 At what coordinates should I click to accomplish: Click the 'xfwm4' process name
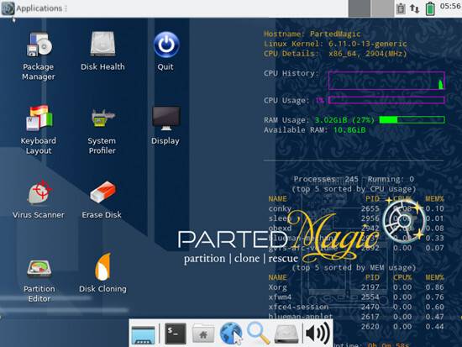(280, 297)
